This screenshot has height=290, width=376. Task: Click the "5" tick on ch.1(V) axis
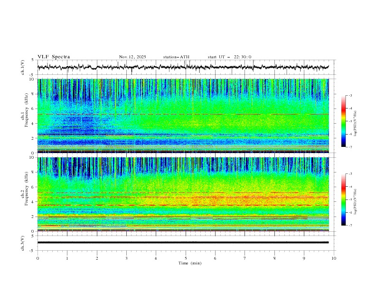(33, 60)
